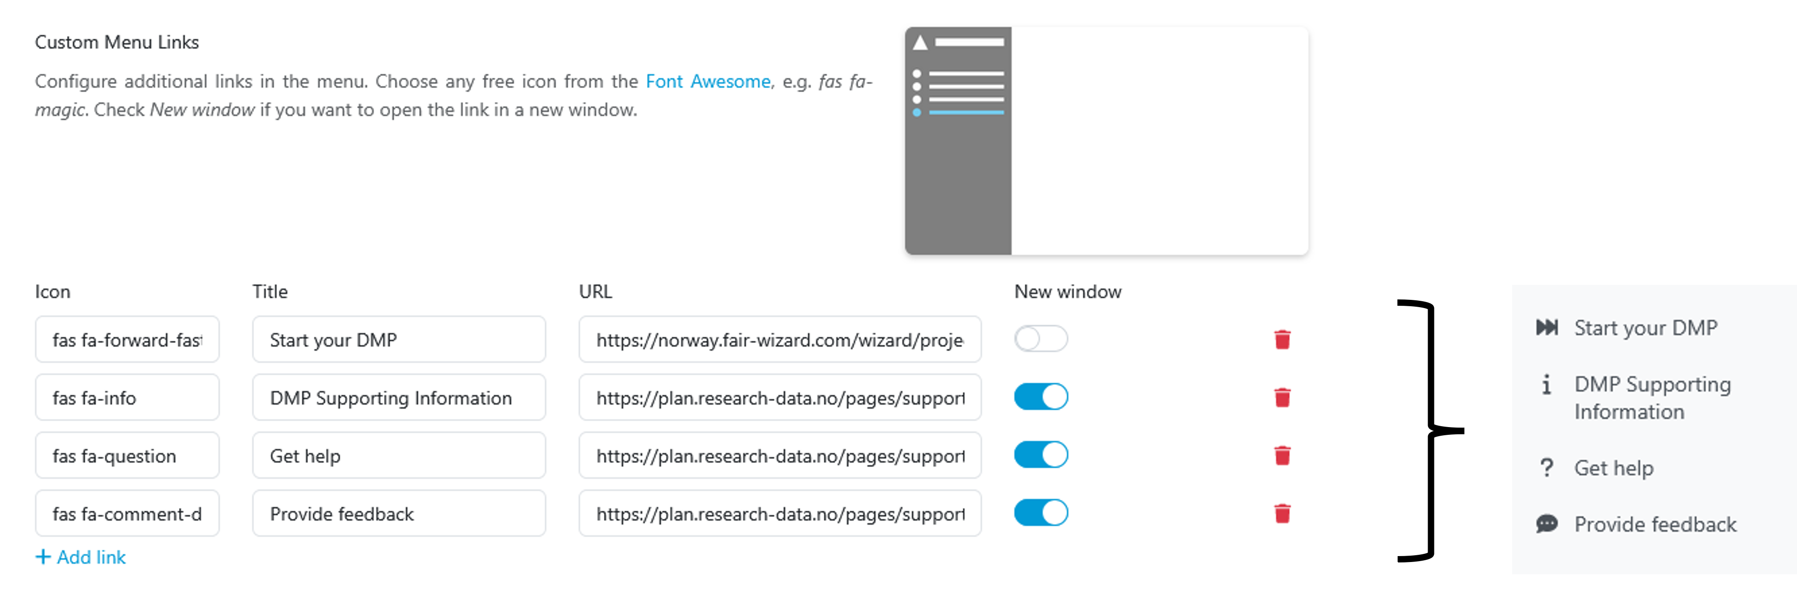1797x592 pixels.
Task: Delete the Get help link row
Action: (x=1282, y=455)
